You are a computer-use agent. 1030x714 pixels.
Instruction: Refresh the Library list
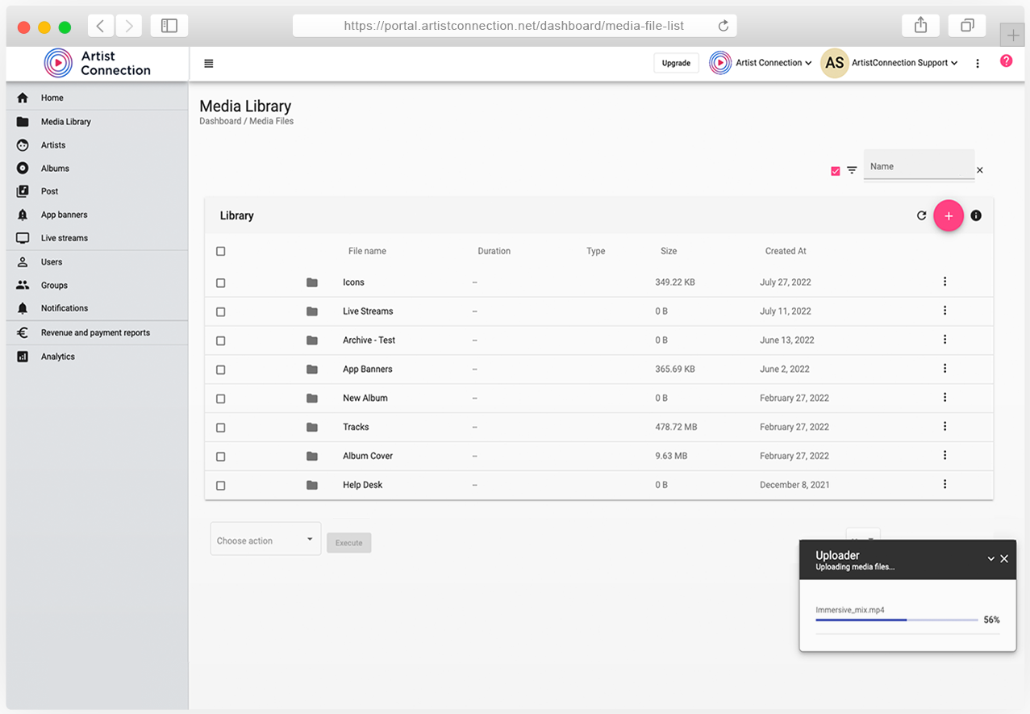[x=921, y=215]
